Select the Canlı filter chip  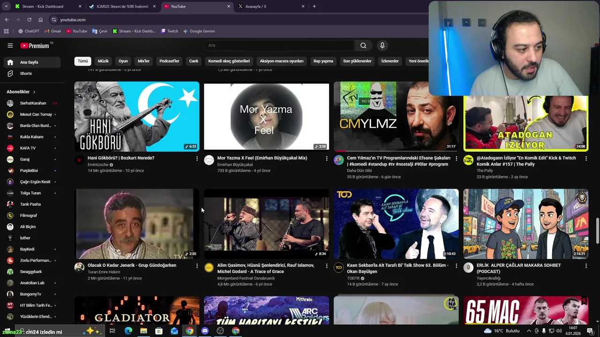pos(194,61)
